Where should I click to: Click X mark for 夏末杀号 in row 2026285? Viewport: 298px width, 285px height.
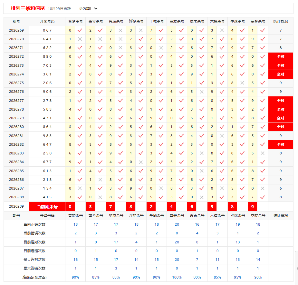click(x=202, y=171)
